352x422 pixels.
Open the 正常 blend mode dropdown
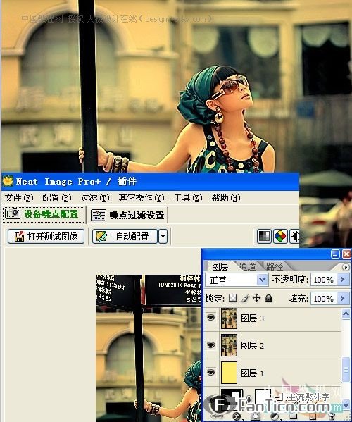[x=237, y=280]
